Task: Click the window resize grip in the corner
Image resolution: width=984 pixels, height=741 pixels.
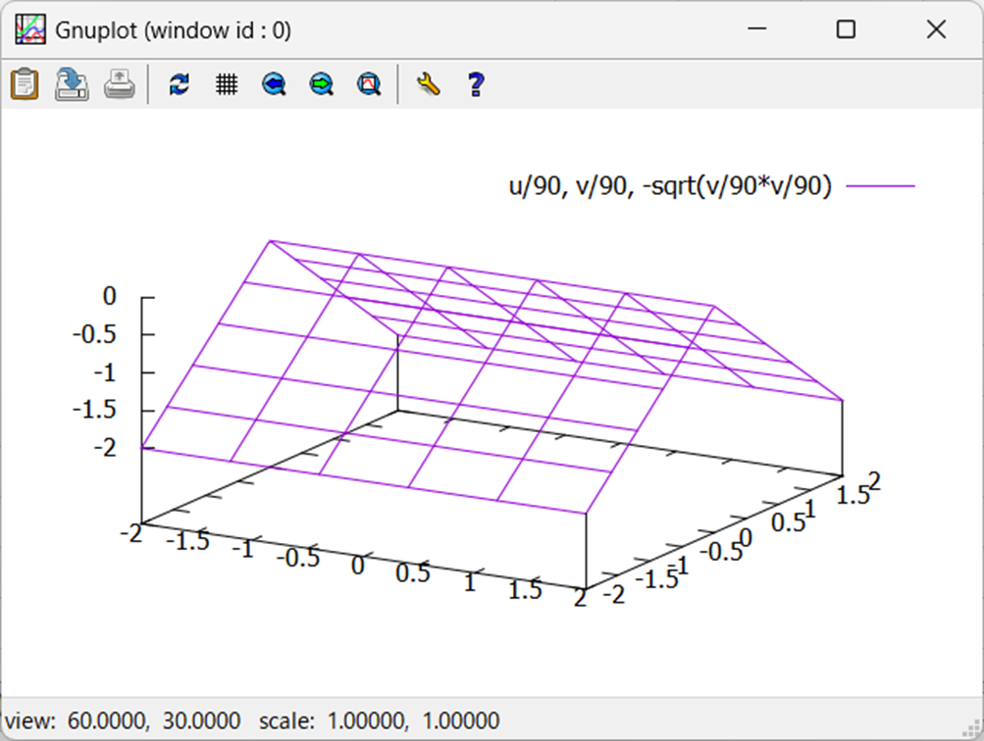Action: [x=972, y=728]
